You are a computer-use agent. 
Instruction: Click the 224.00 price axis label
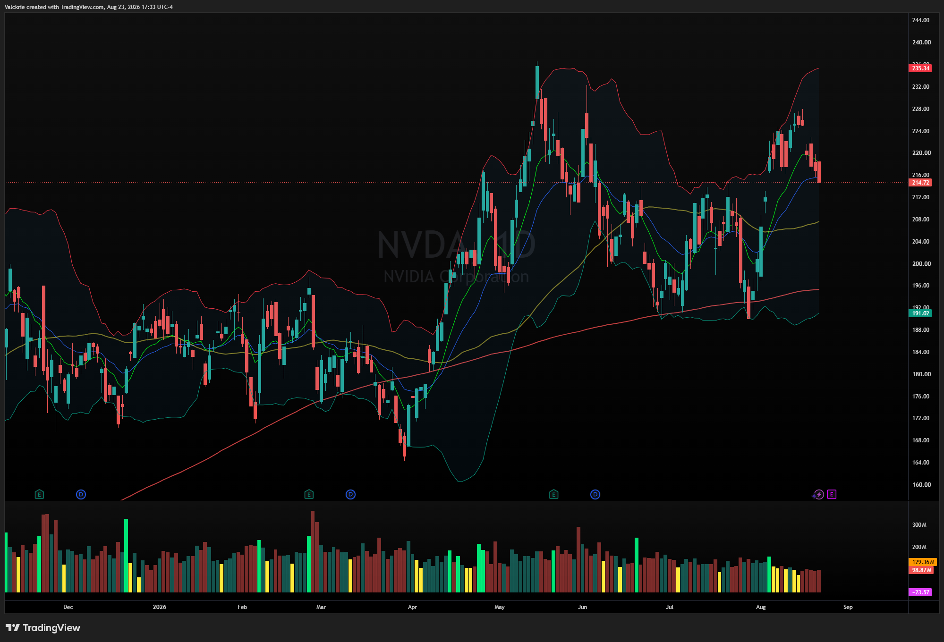920,131
